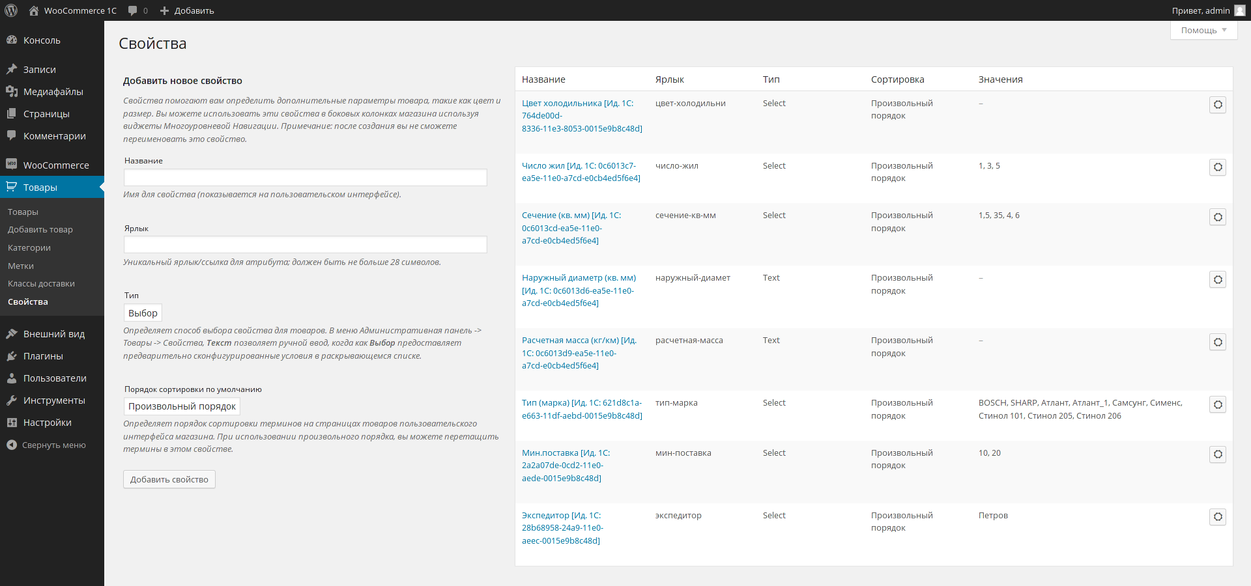Collapse the sidebar with Свернуть меню
1251x586 pixels.
tap(46, 445)
